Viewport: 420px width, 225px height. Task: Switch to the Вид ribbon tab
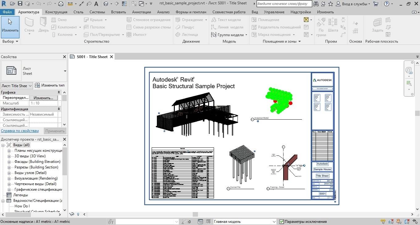255,12
